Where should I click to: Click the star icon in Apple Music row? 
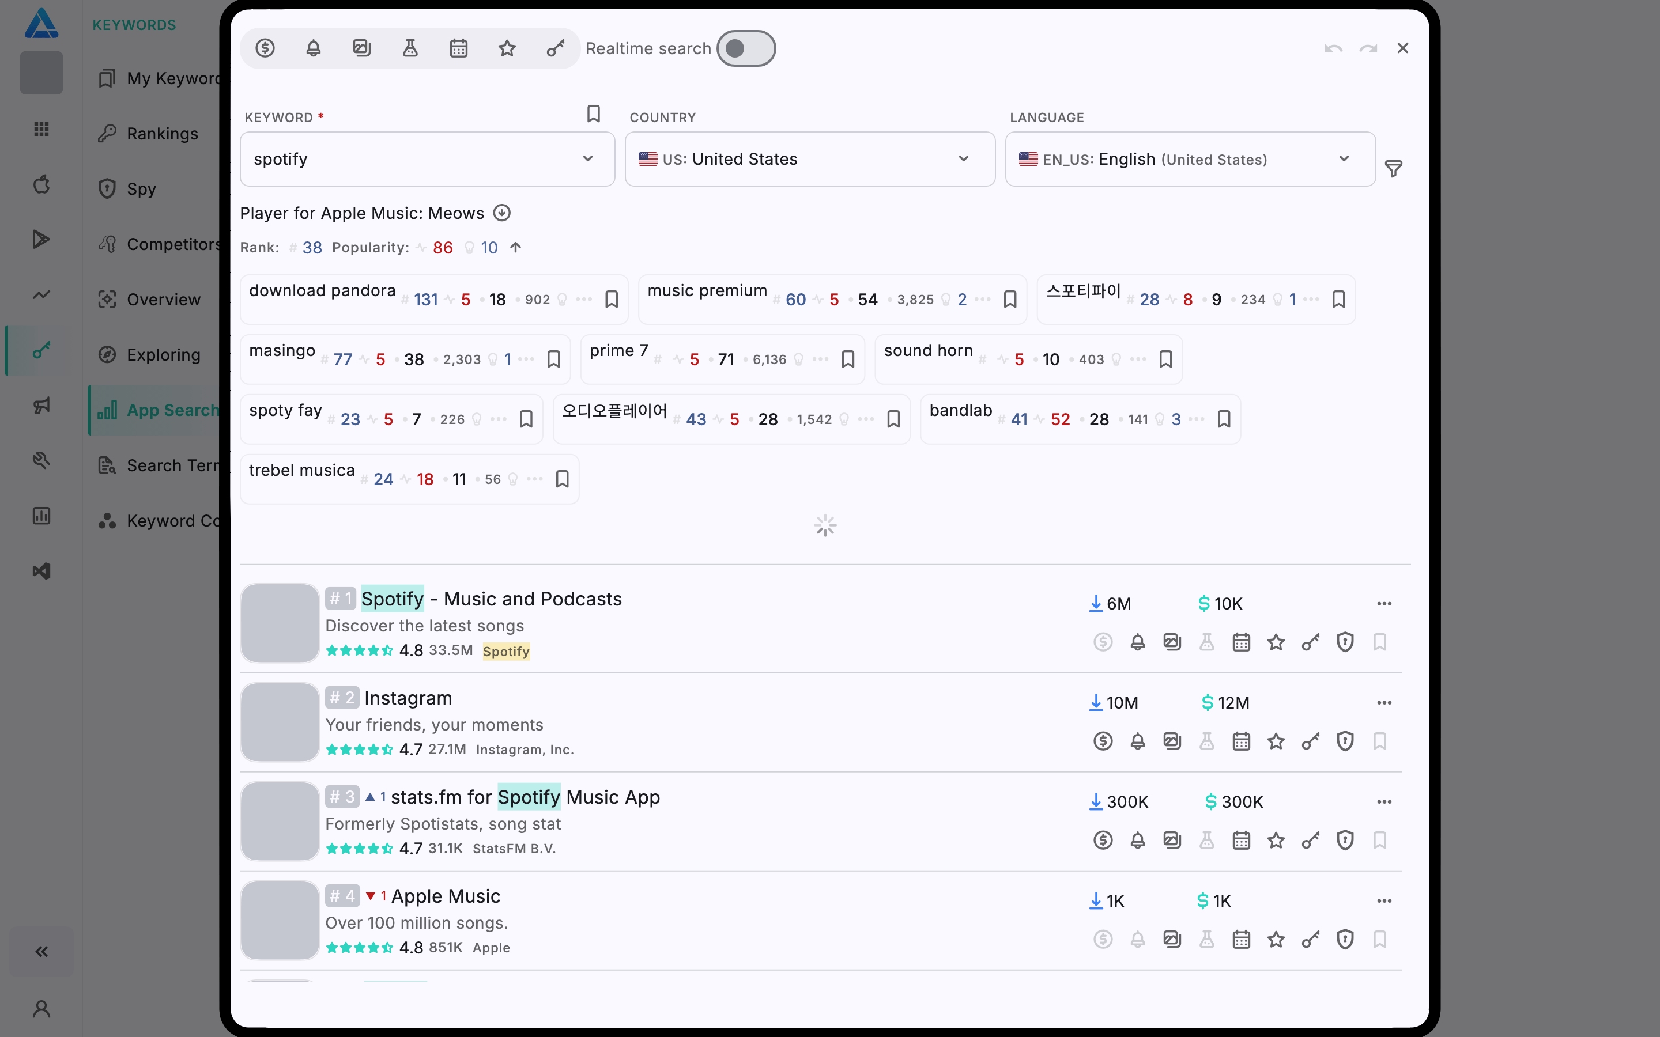1276,940
